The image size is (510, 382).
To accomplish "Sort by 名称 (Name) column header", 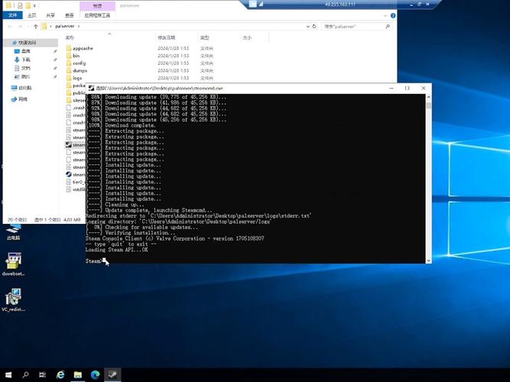I will pyautogui.click(x=70, y=37).
